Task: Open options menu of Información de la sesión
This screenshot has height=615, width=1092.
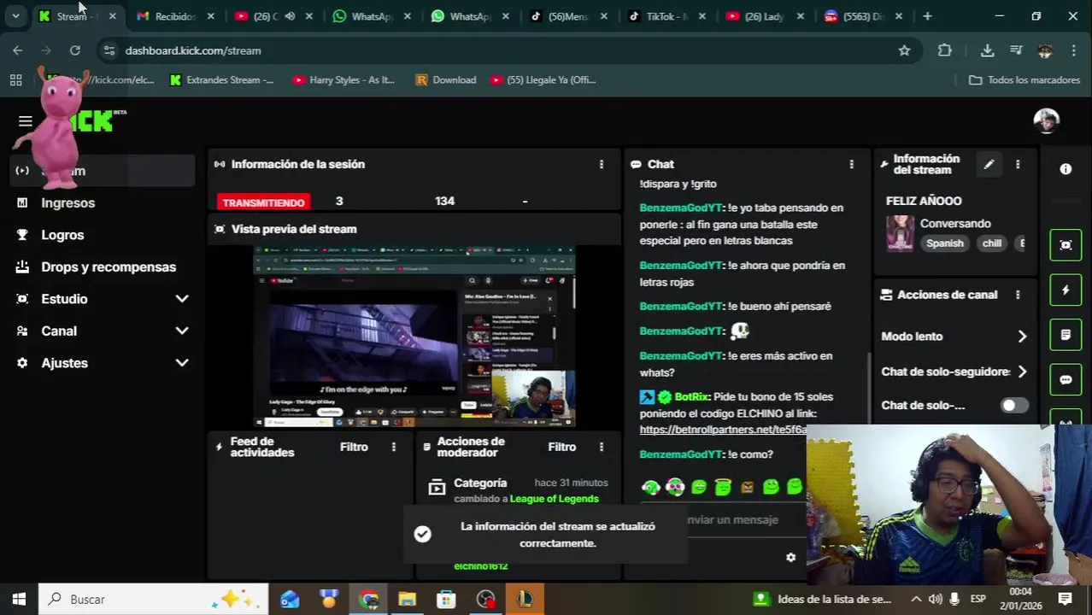Action: point(601,164)
